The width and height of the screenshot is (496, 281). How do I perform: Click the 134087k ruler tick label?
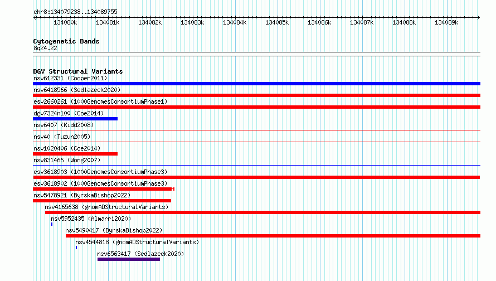(x=362, y=22)
